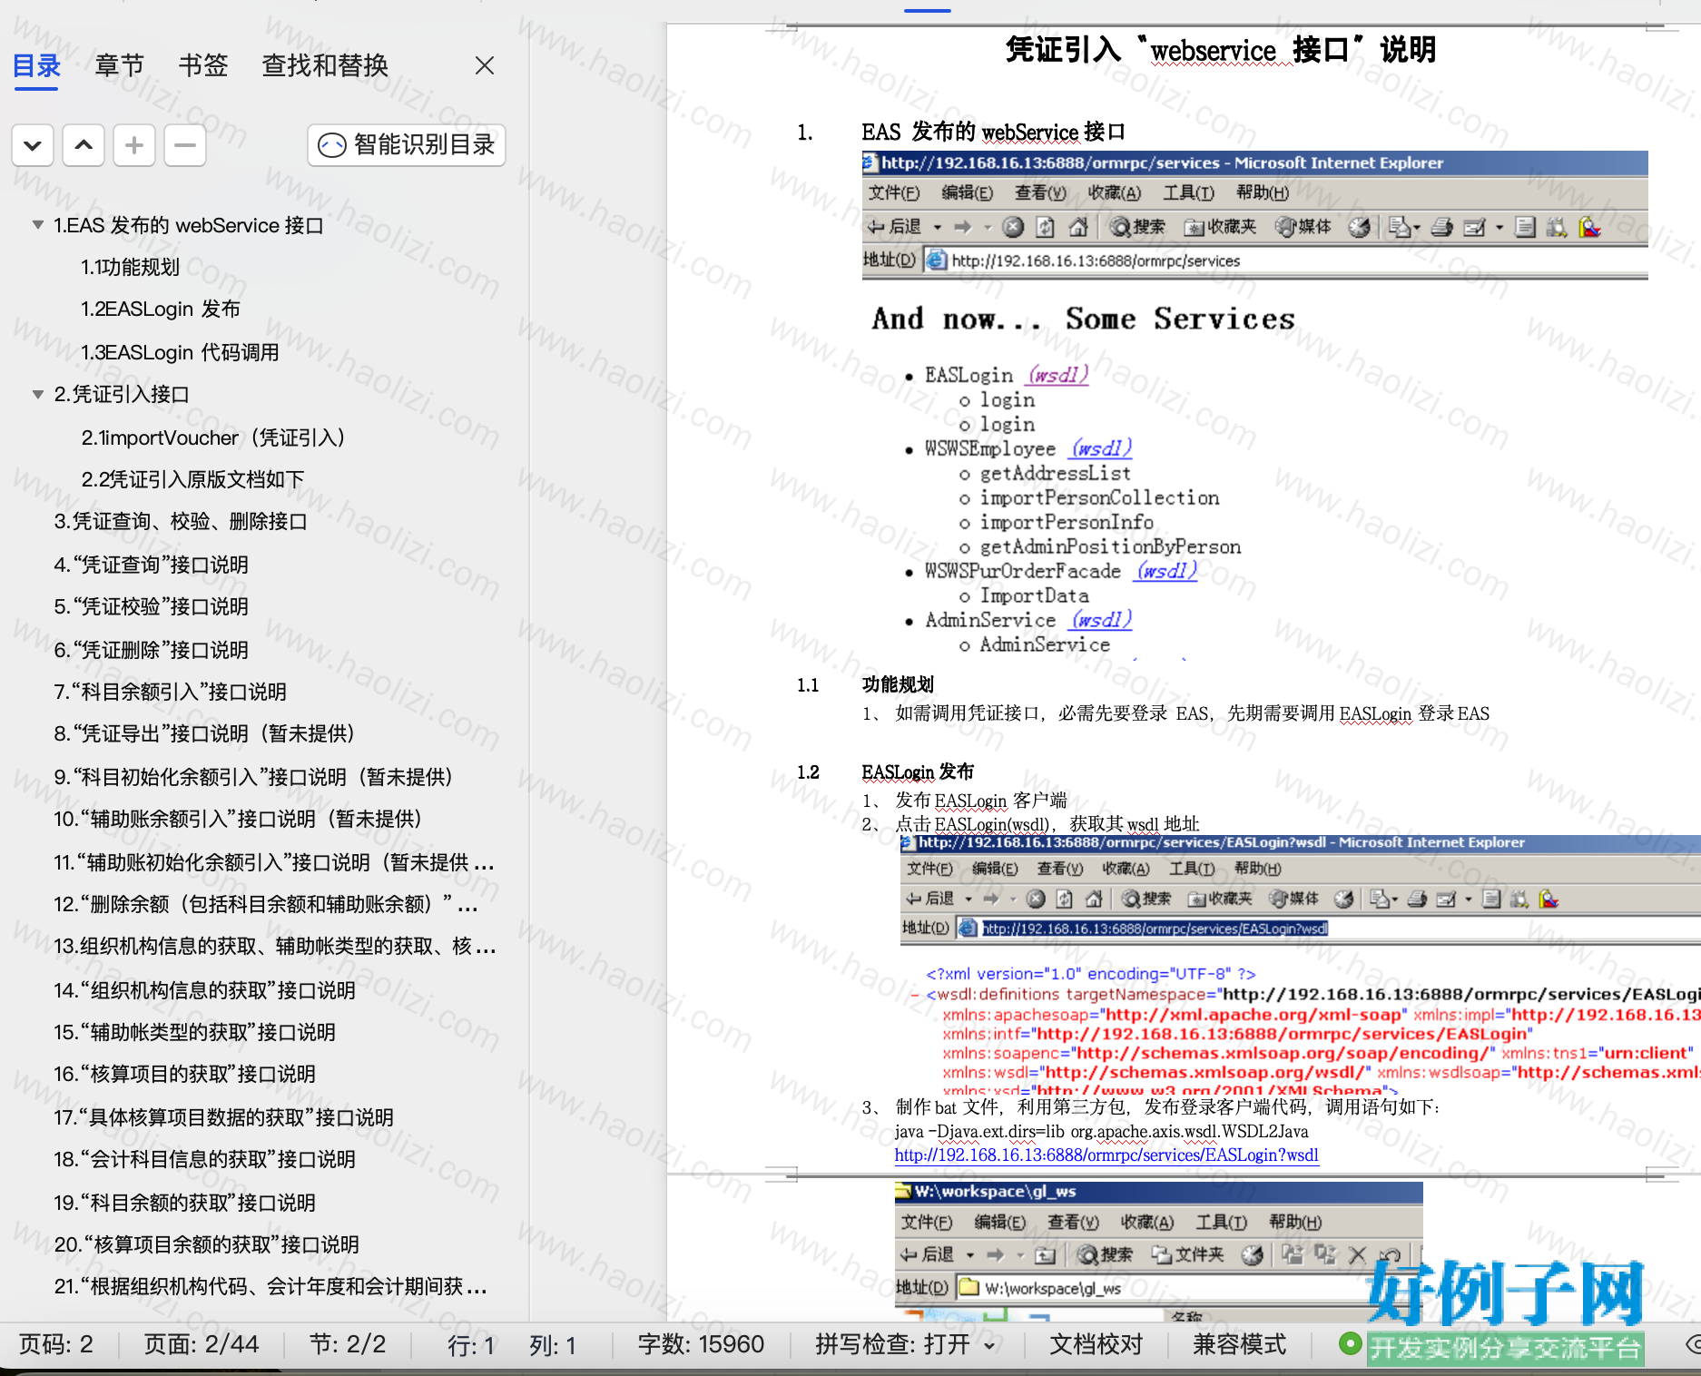Open 4.“凭证查询”接口说明 heading
Screen dimensions: 1701x1376
pyautogui.click(x=152, y=565)
